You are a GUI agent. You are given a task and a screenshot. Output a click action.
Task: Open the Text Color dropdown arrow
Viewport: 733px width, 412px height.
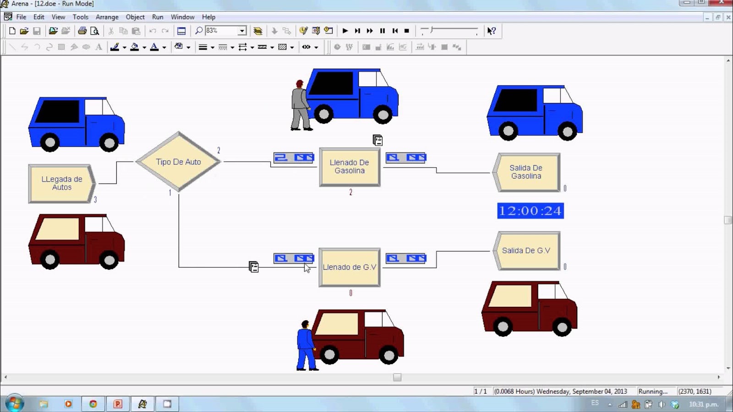[163, 46]
